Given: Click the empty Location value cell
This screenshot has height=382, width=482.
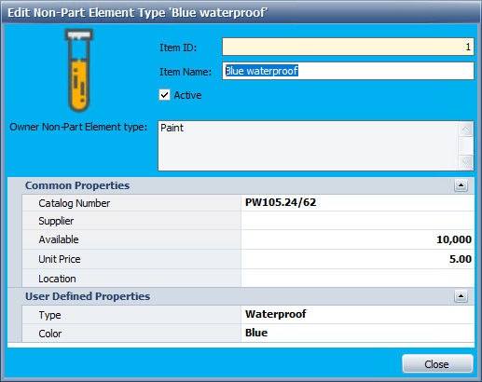Looking at the screenshot, I should tap(358, 279).
